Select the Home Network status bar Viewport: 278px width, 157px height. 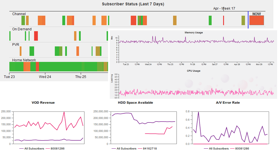(x=59, y=67)
